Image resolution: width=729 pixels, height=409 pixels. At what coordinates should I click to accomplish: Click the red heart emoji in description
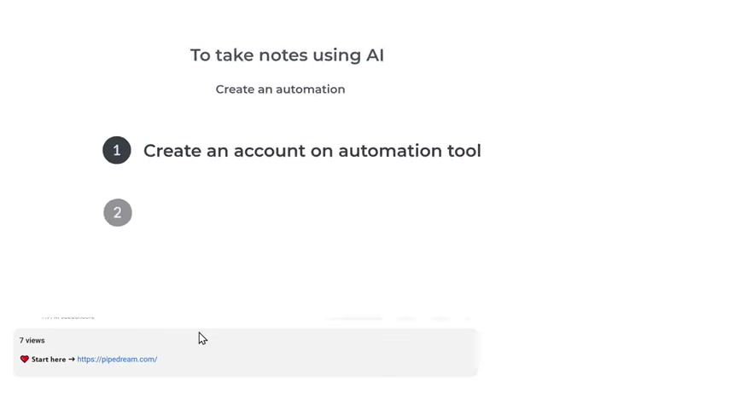[x=25, y=359]
